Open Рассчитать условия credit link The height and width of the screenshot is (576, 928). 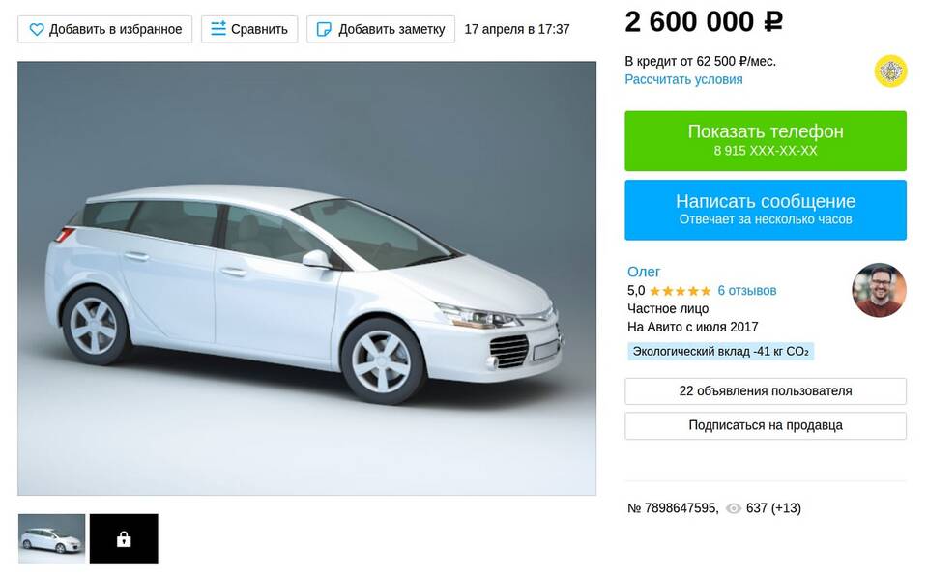click(683, 79)
